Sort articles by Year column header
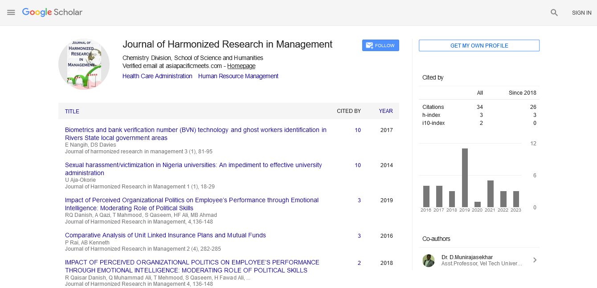The height and width of the screenshot is (288, 597). (386, 111)
